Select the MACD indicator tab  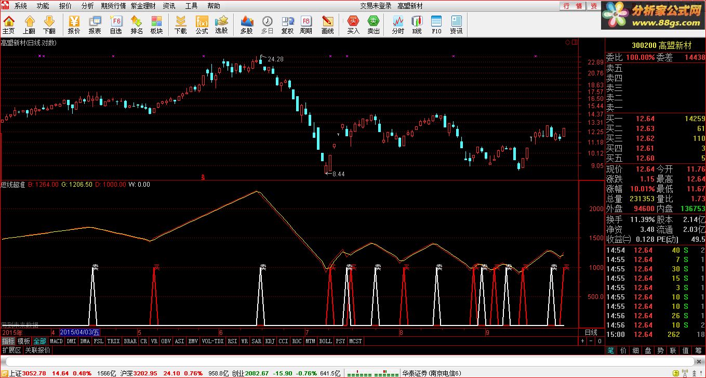click(x=56, y=341)
